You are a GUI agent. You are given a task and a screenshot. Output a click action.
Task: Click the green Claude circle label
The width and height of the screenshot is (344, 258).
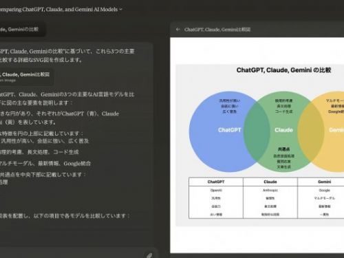tap(283, 130)
